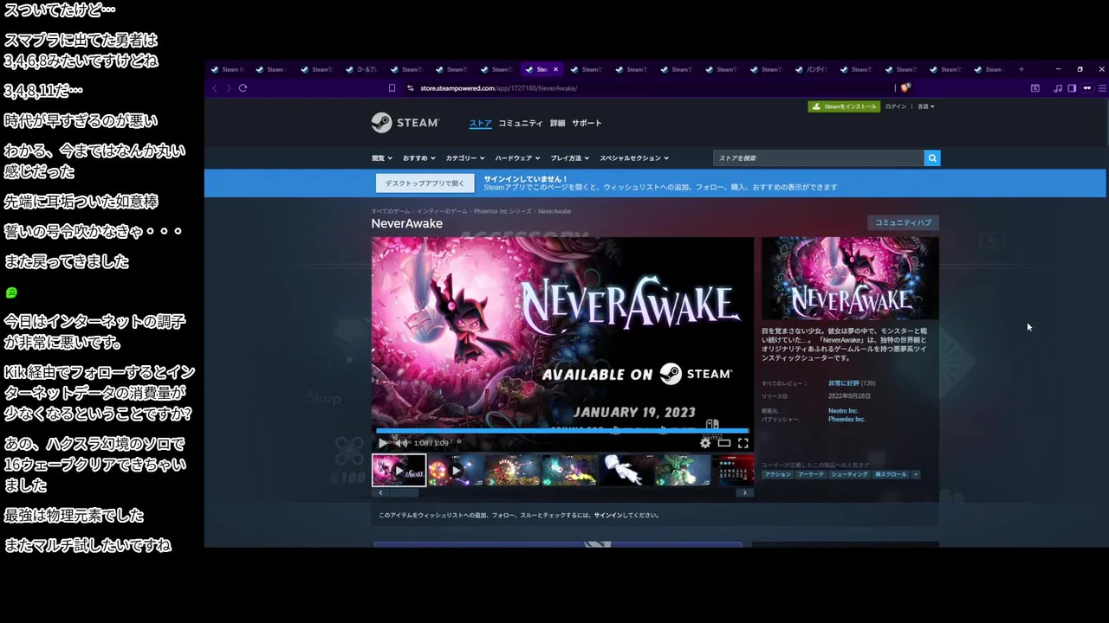The image size is (1109, 623).
Task: Open the 非常に好評 reviews link
Action: [843, 383]
